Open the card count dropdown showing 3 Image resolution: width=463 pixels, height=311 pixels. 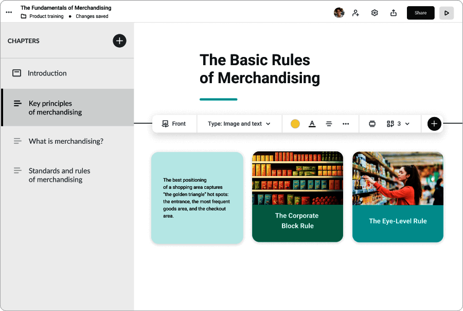click(x=398, y=124)
